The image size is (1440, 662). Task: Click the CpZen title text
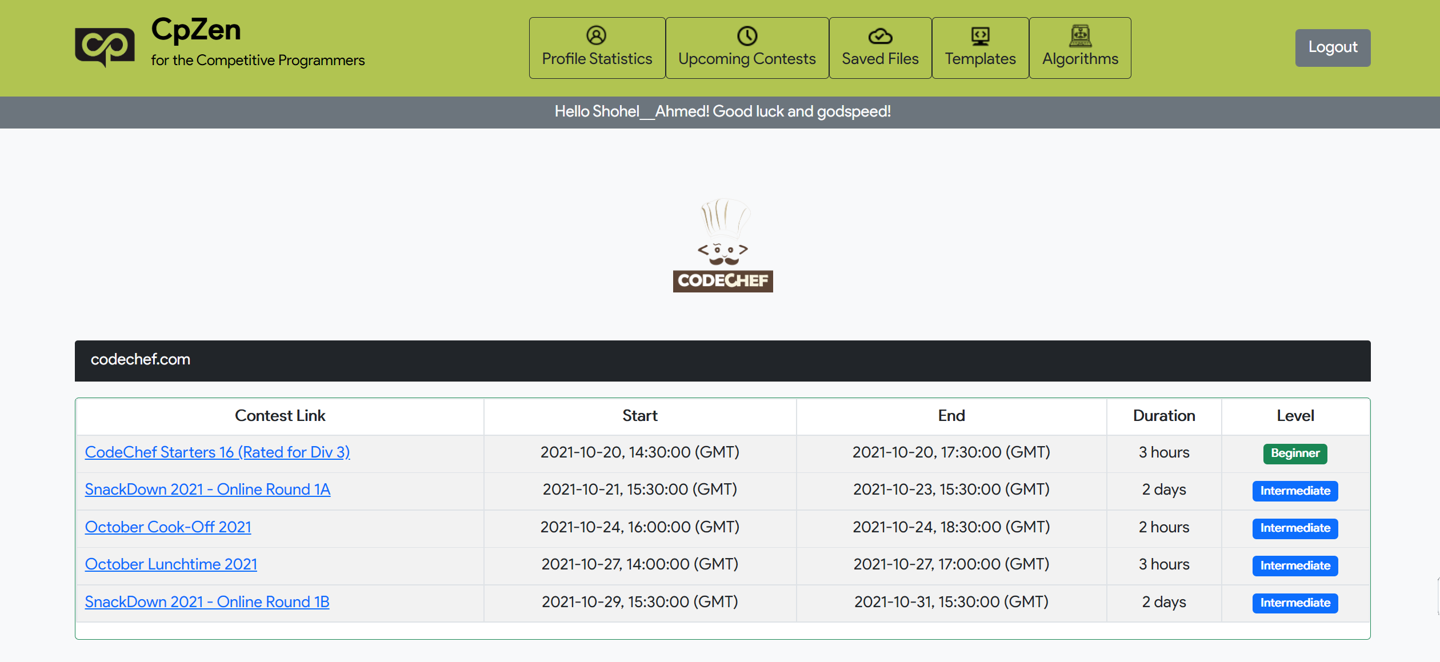(196, 30)
